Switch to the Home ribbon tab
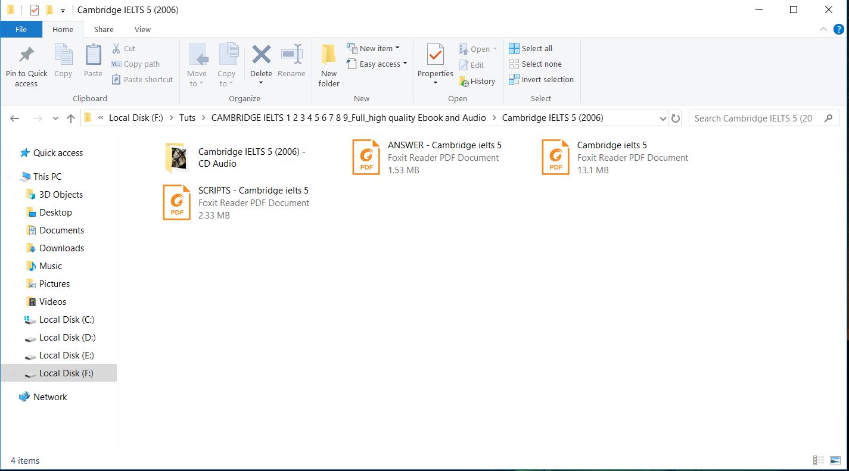This screenshot has width=849, height=471. click(63, 29)
